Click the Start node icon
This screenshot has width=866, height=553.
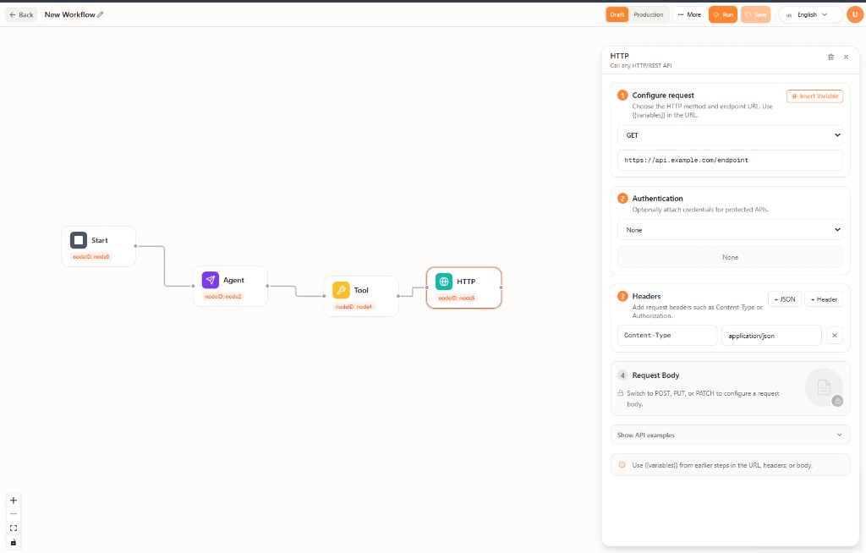(x=79, y=240)
